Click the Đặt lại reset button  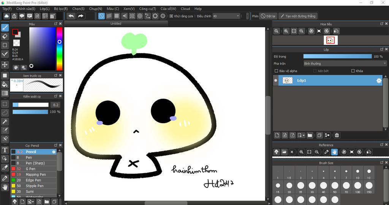tap(268, 16)
